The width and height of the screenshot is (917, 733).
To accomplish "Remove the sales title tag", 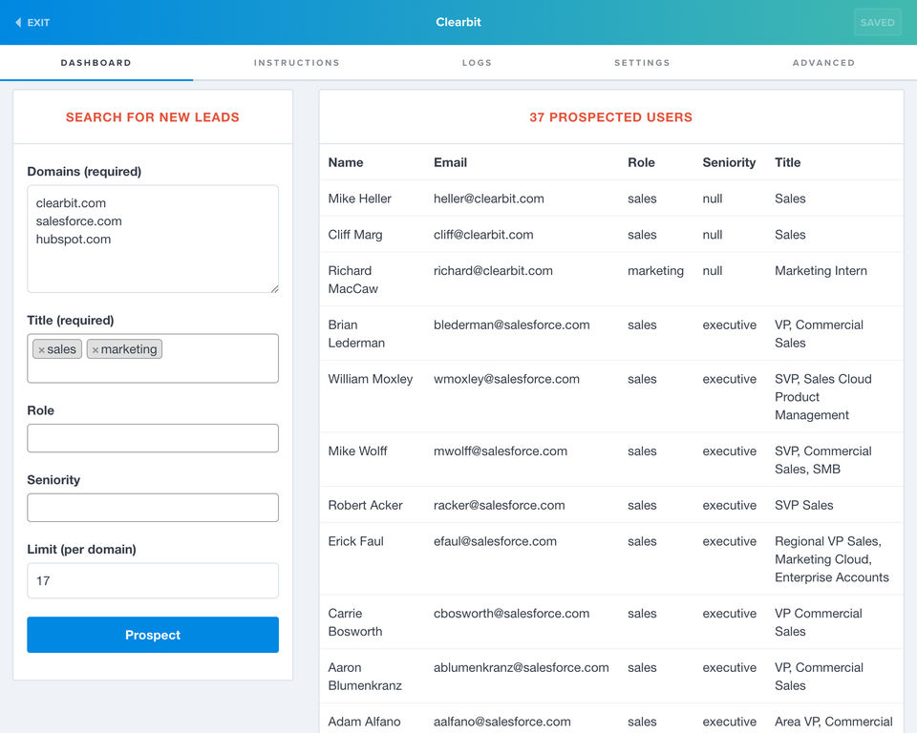I will tap(41, 350).
